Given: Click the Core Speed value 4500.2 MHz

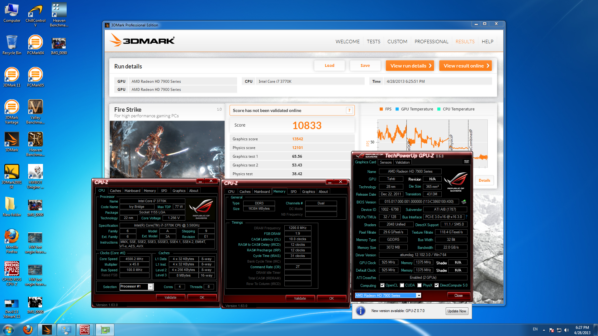Looking at the screenshot, I should coord(134,259).
